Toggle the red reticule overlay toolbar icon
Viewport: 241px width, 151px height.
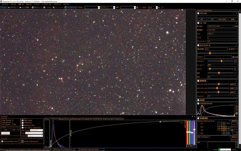click(x=140, y=7)
